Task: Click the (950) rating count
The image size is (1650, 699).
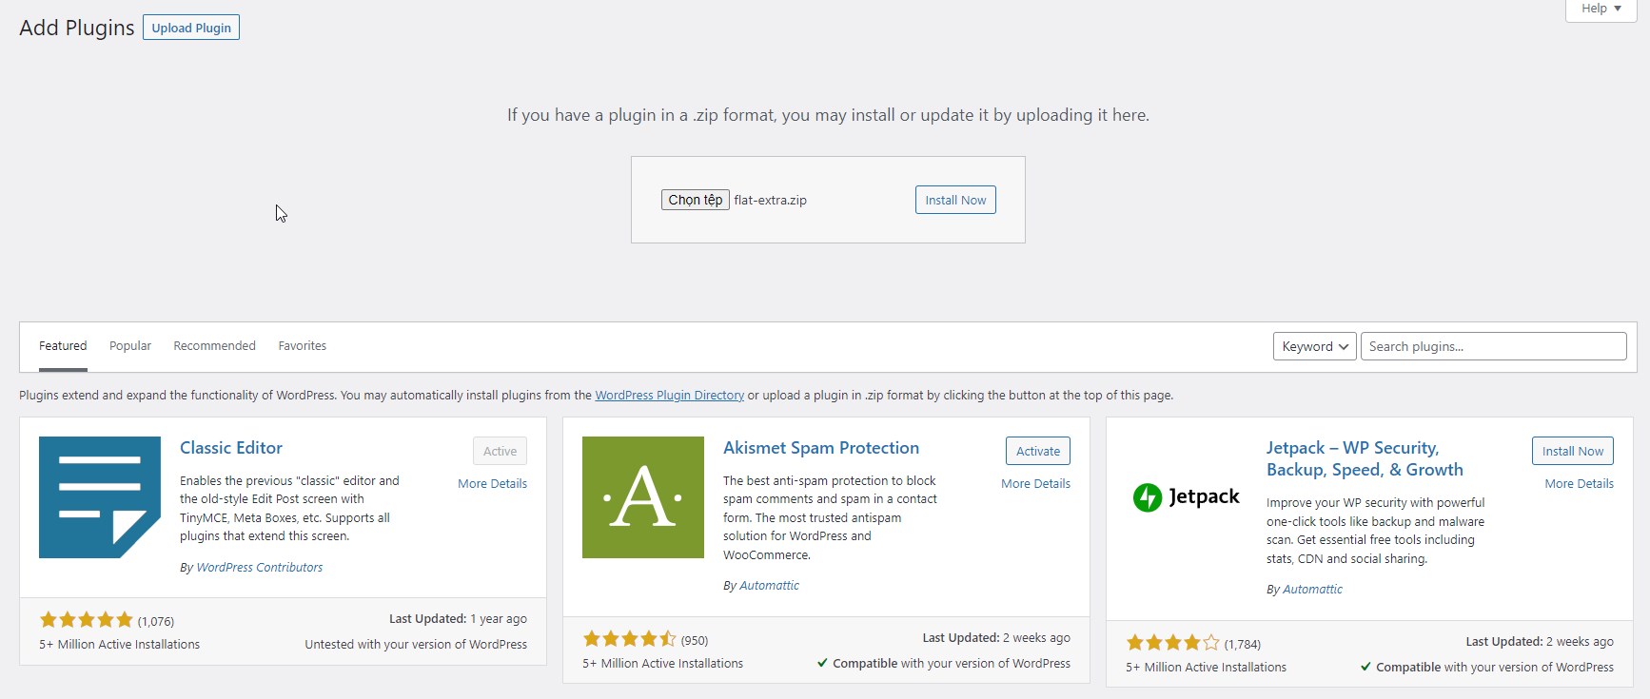Action: [x=695, y=641]
